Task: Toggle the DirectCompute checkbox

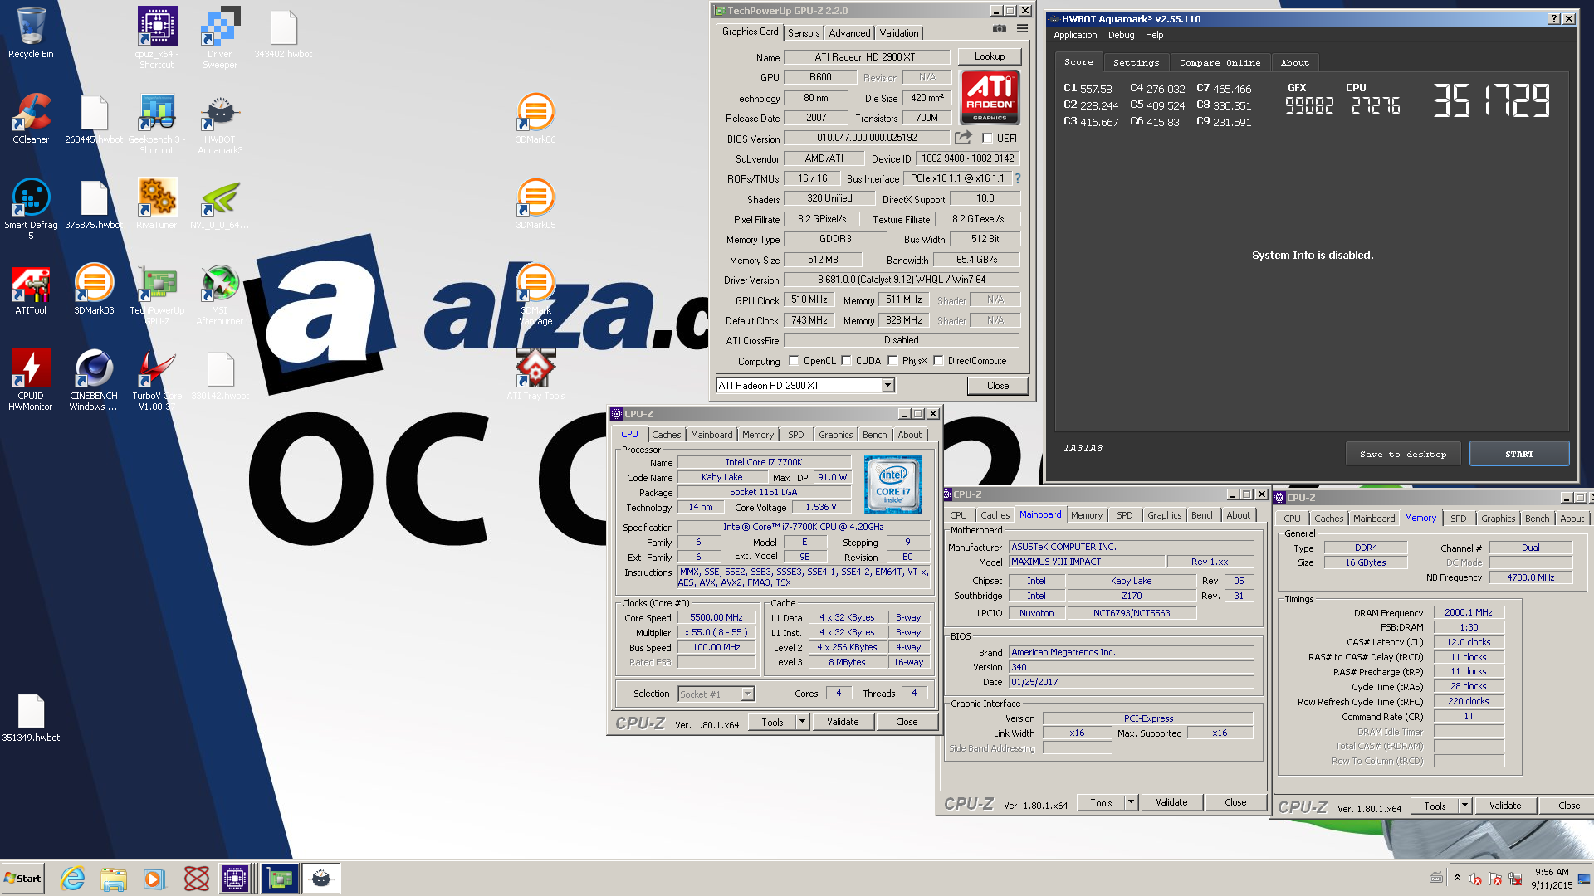Action: [x=938, y=361]
